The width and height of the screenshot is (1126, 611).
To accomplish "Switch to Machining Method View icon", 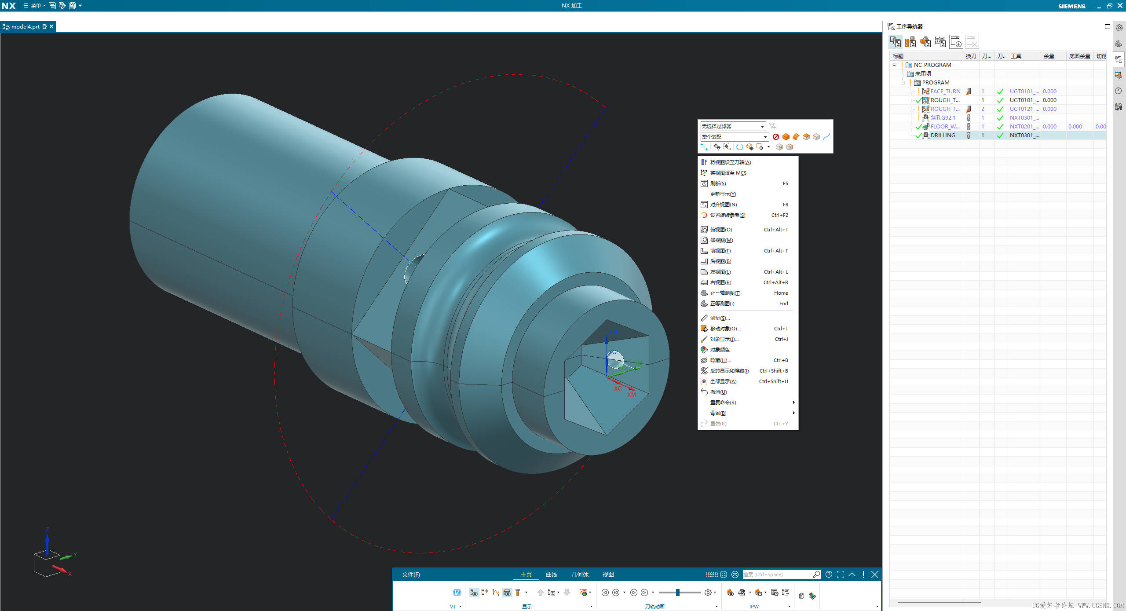I will 940,42.
